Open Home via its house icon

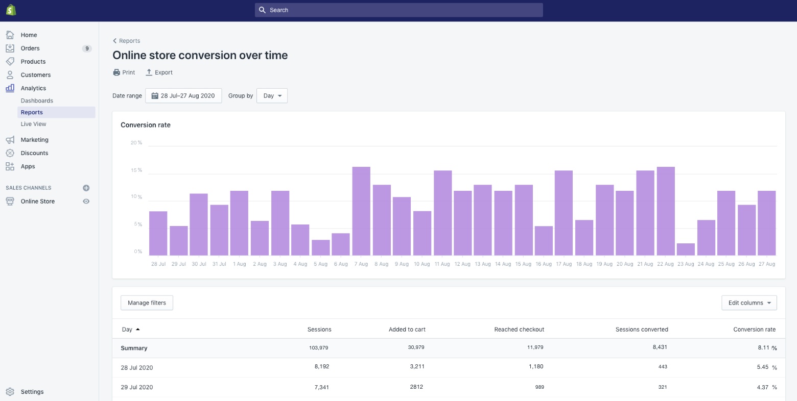click(10, 35)
